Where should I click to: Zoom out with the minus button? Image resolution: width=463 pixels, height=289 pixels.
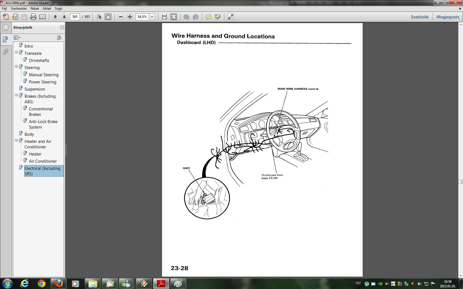(121, 17)
